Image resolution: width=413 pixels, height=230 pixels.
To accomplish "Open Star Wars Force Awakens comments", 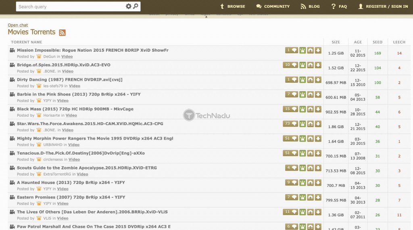I will (290, 124).
